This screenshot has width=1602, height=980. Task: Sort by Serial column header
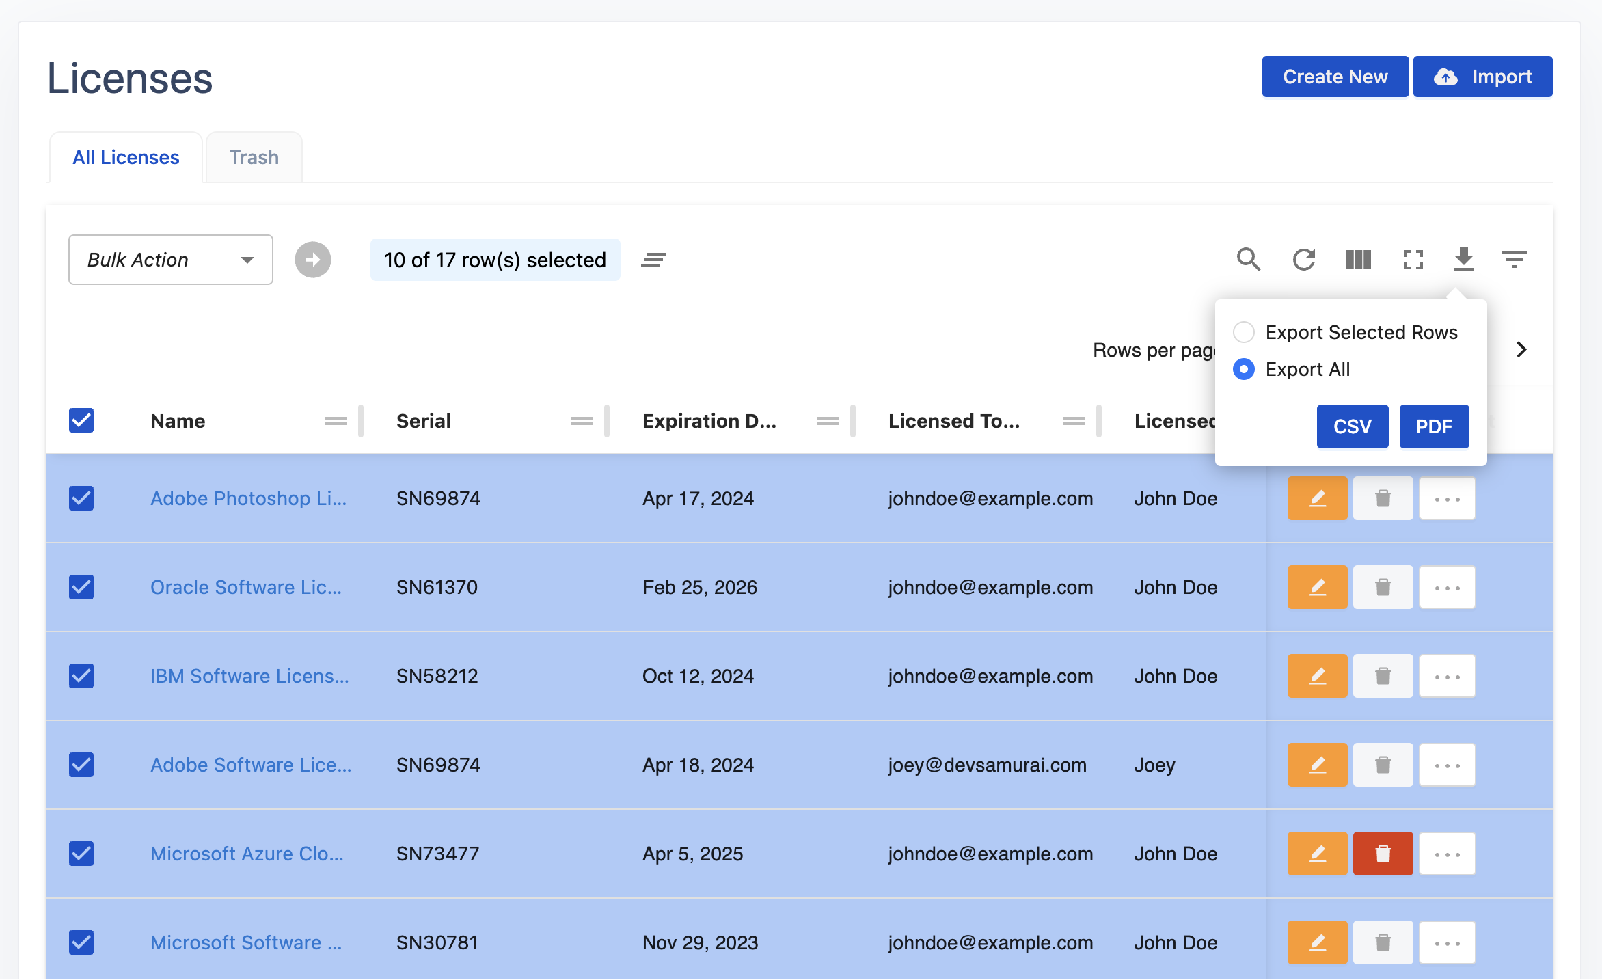[424, 421]
